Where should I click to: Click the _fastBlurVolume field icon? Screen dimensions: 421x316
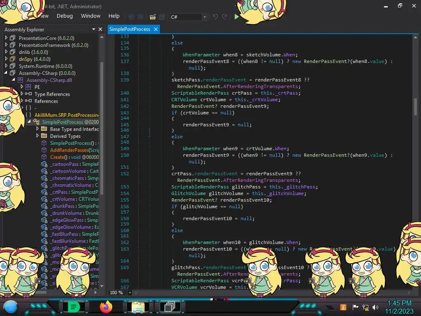[44, 241]
